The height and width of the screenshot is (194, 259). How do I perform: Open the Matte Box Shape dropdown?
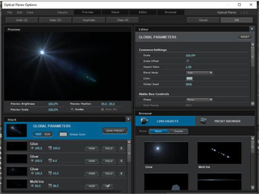(x=199, y=99)
